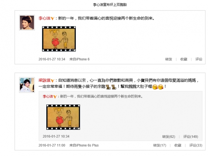Open the 李心洁 username link in the first post
The width and height of the screenshot is (208, 156).
pyautogui.click(x=44, y=18)
